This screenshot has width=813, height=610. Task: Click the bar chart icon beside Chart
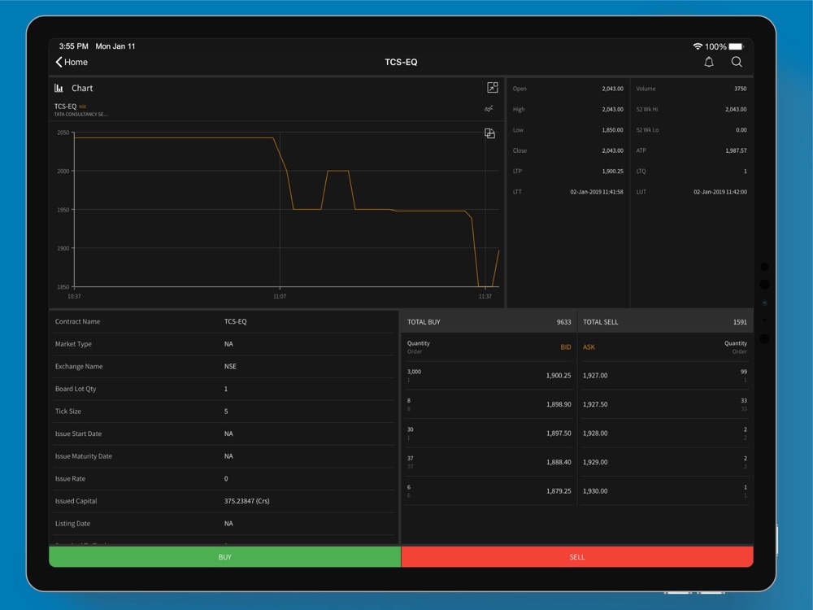(59, 88)
